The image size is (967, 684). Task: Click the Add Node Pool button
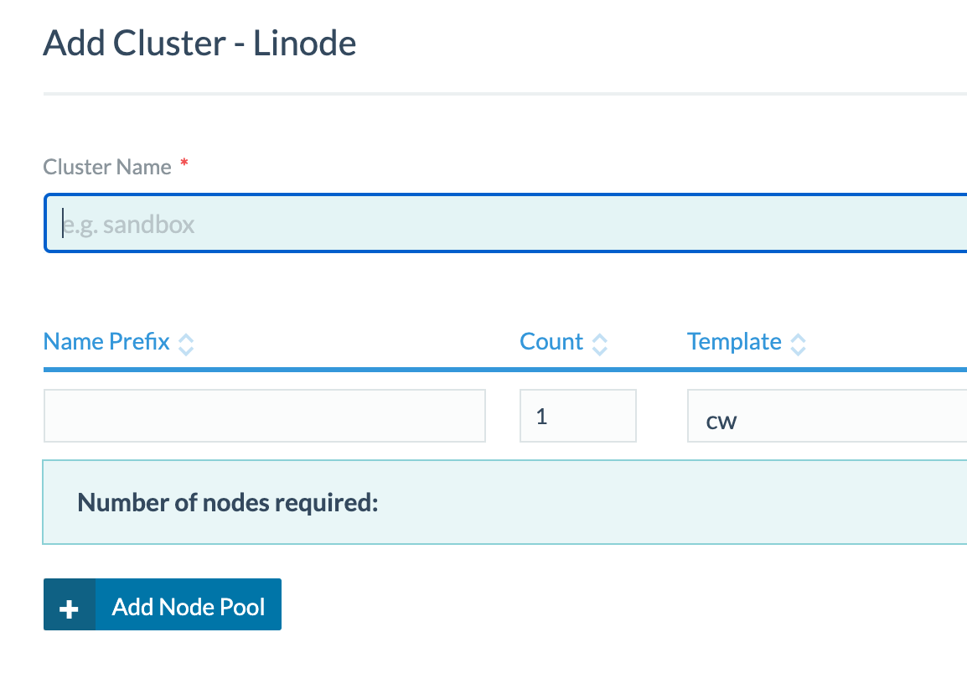tap(186, 604)
